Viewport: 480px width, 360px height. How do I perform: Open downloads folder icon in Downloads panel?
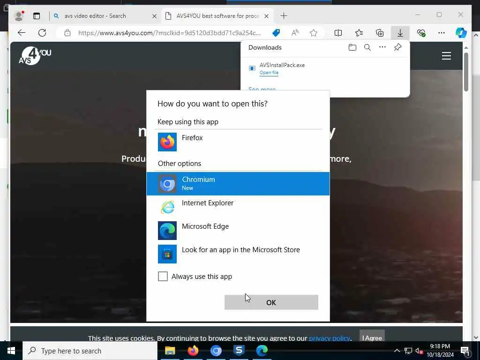pos(352,47)
